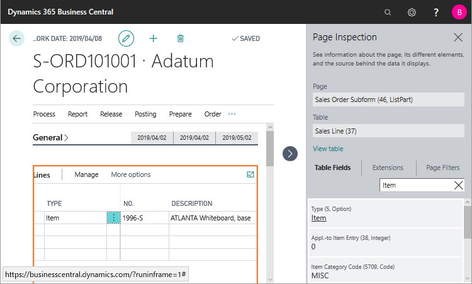Switch to the Table Fields tab
Image resolution: width=472 pixels, height=284 pixels.
333,168
